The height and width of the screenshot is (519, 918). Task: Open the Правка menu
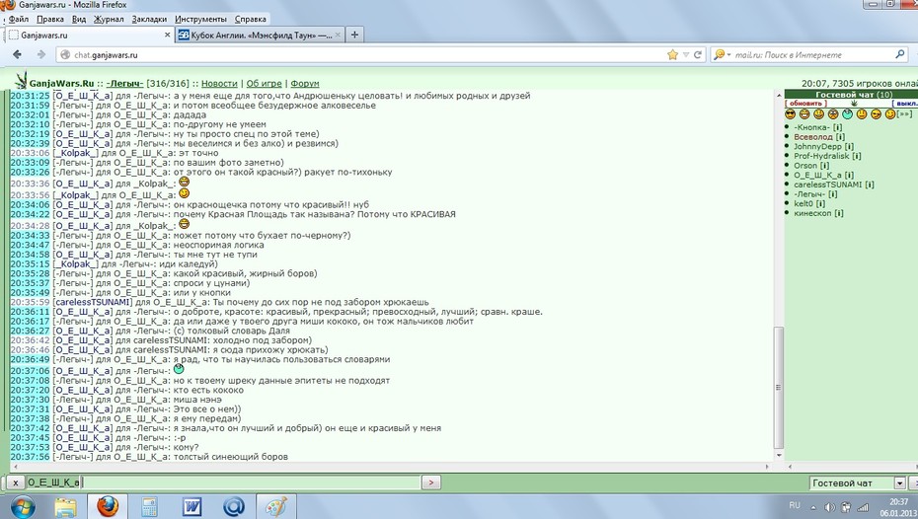pos(49,19)
